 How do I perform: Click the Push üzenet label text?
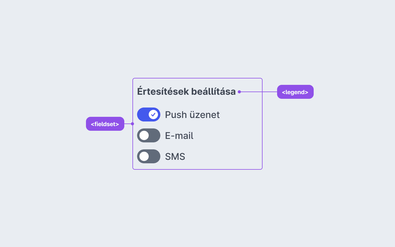pyautogui.click(x=192, y=115)
